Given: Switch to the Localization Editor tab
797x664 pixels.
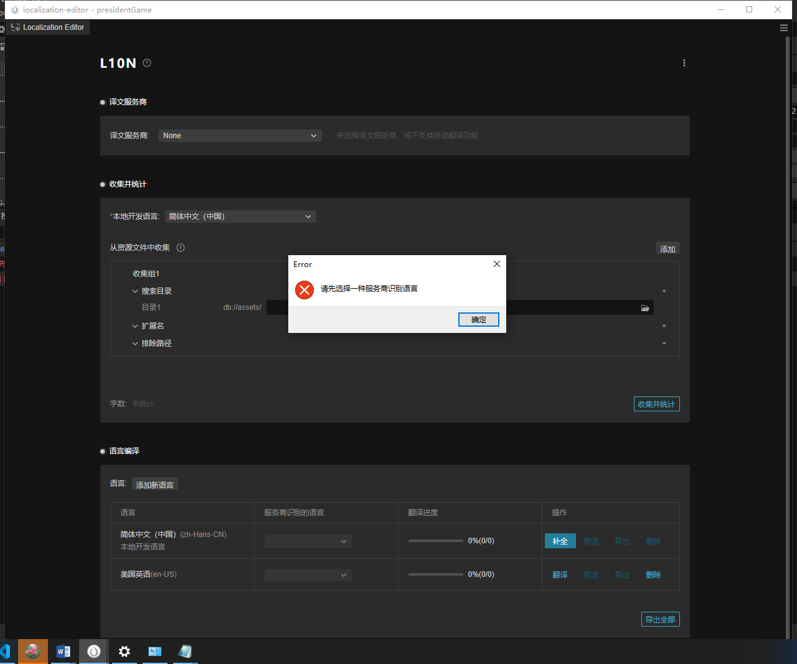Looking at the screenshot, I should tap(48, 27).
